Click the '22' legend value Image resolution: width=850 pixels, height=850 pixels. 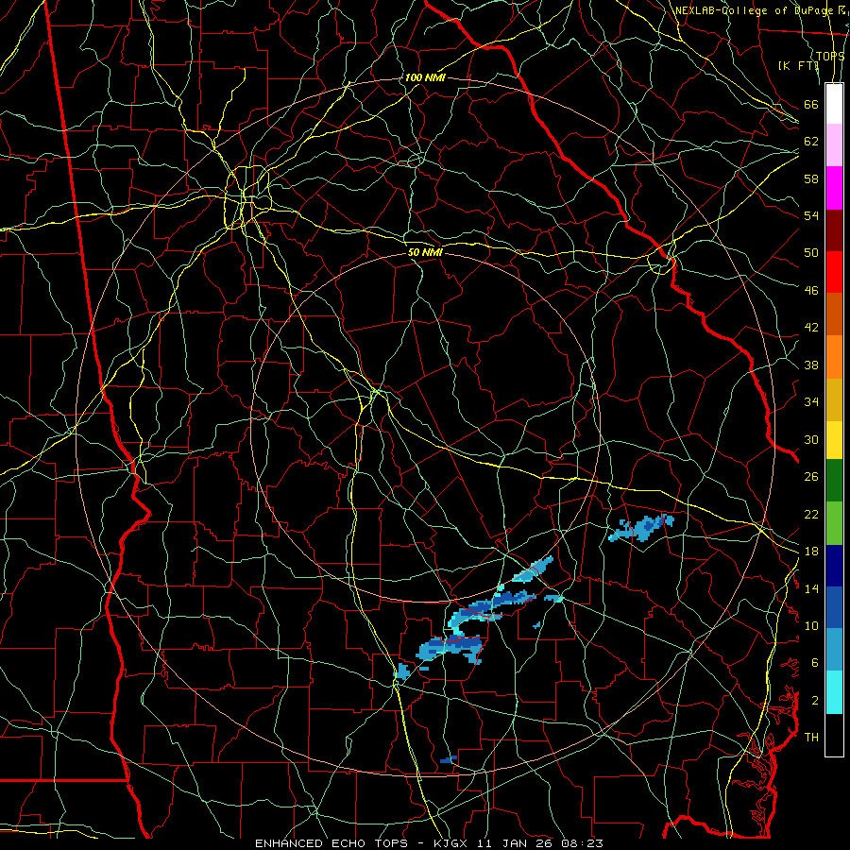point(811,514)
